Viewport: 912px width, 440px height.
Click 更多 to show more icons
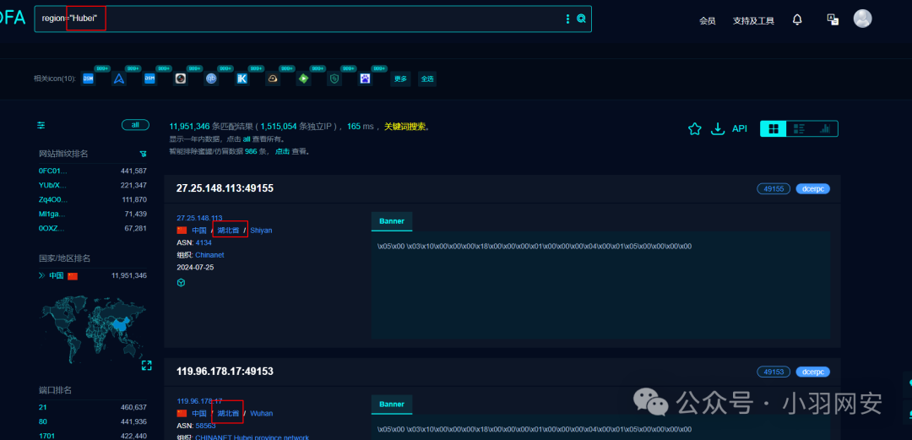400,79
